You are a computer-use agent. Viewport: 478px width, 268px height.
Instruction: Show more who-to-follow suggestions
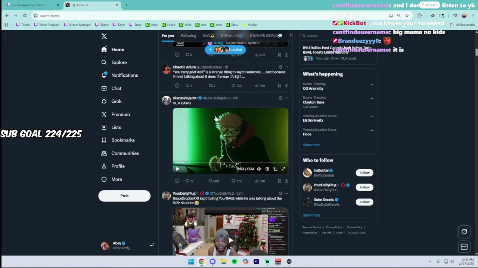click(x=311, y=215)
